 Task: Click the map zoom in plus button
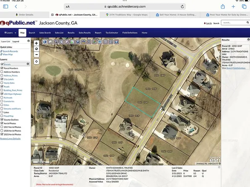point(36,43)
